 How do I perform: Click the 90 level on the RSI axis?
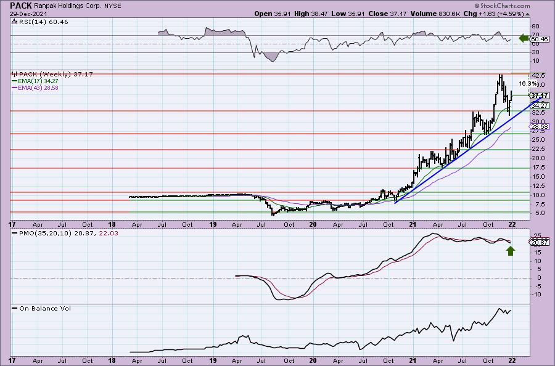(x=535, y=26)
